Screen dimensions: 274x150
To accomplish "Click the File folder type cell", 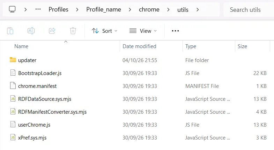I will pyautogui.click(x=197, y=60).
